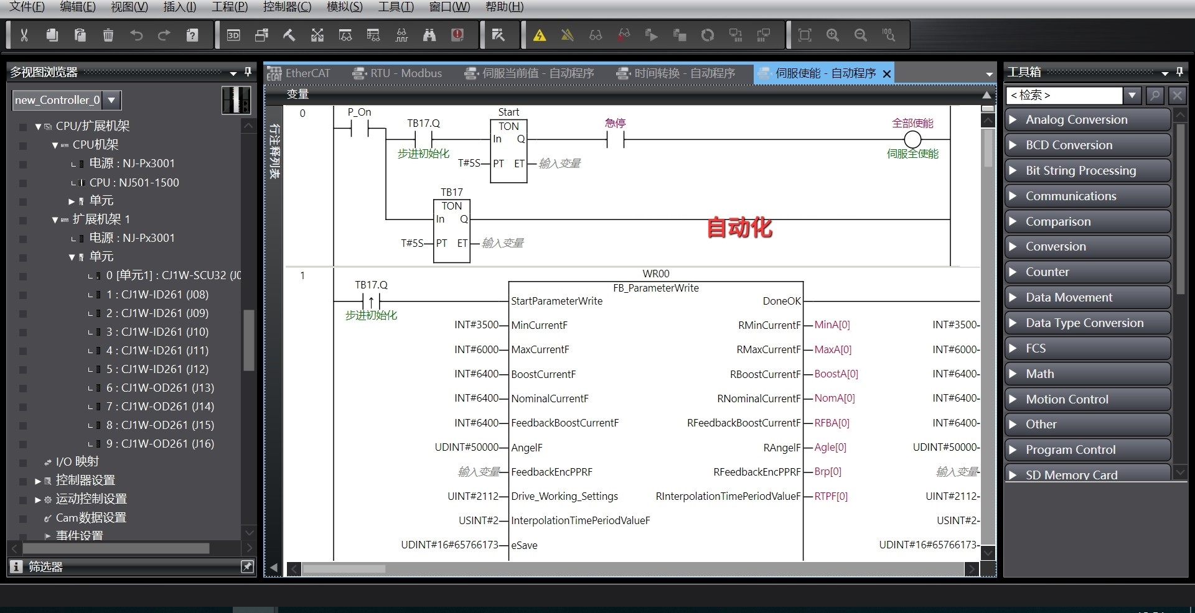Click the run mode play icon
1195x613 pixels.
(x=652, y=35)
